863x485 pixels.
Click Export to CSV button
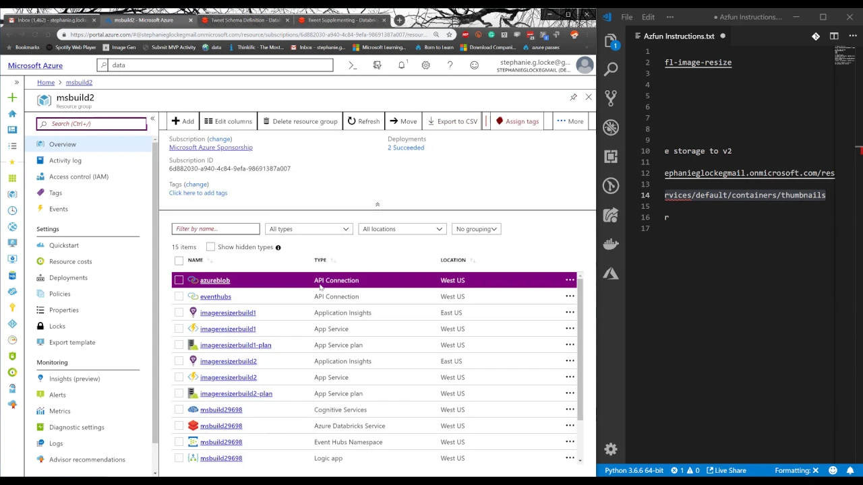[452, 121]
